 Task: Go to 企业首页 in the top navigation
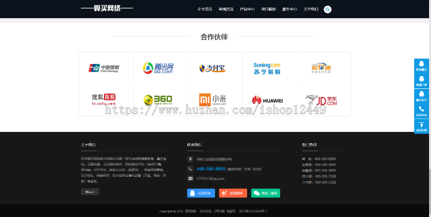205,10
